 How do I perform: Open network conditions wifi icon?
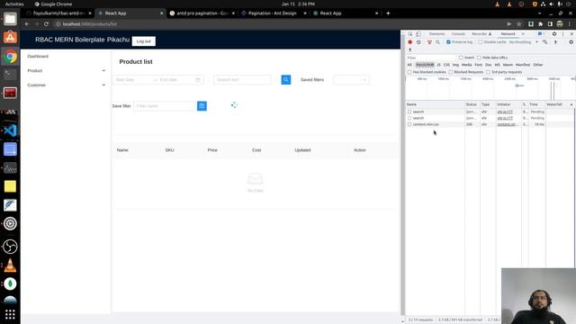coord(545,42)
